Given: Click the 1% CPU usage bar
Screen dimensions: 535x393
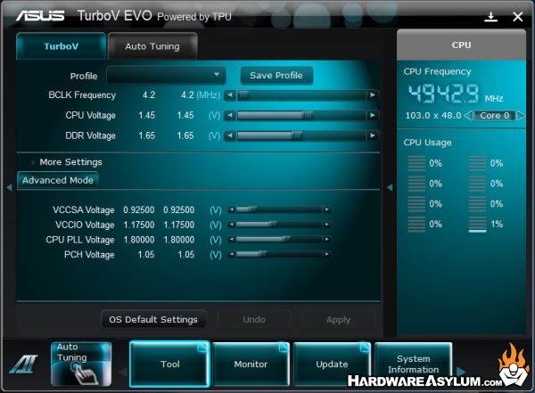Looking at the screenshot, I should pos(478,225).
